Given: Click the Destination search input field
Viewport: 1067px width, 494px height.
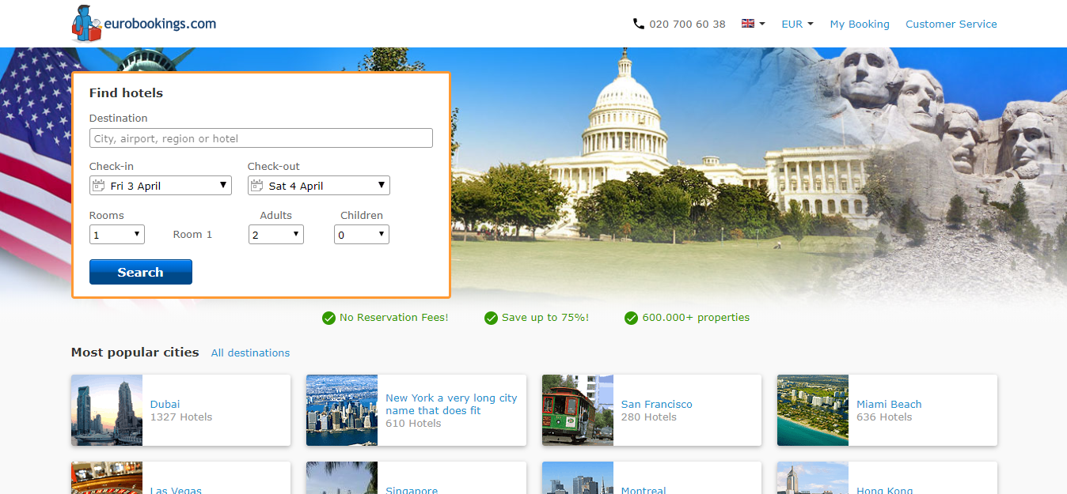Looking at the screenshot, I should (x=261, y=138).
